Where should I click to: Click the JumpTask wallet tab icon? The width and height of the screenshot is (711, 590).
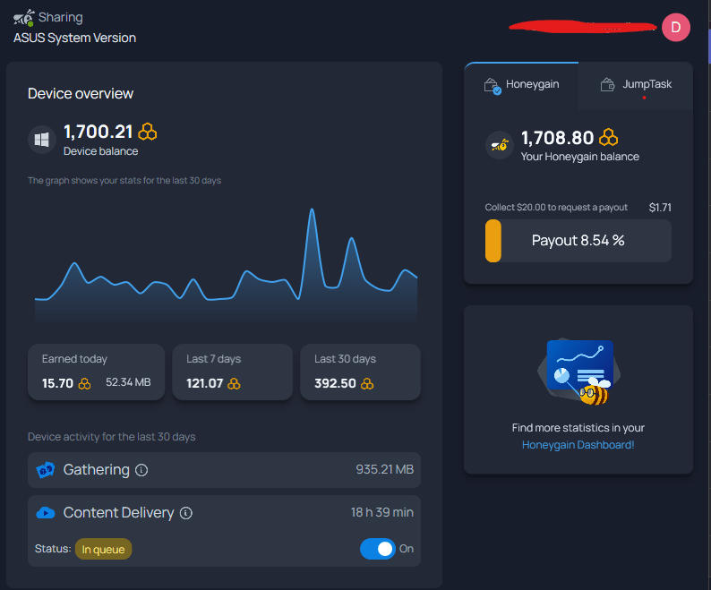click(x=608, y=84)
